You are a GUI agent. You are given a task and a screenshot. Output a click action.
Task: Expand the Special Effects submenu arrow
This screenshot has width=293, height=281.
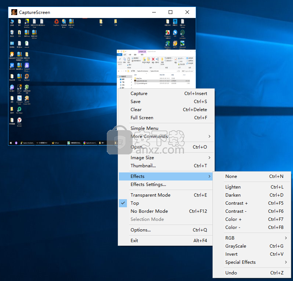pos(286,262)
